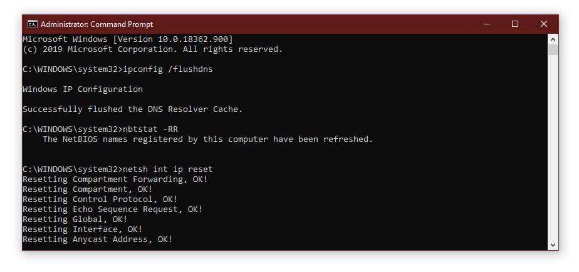
Task: Click the 2019 Microsoft Corporation copyright line
Action: [x=152, y=49]
